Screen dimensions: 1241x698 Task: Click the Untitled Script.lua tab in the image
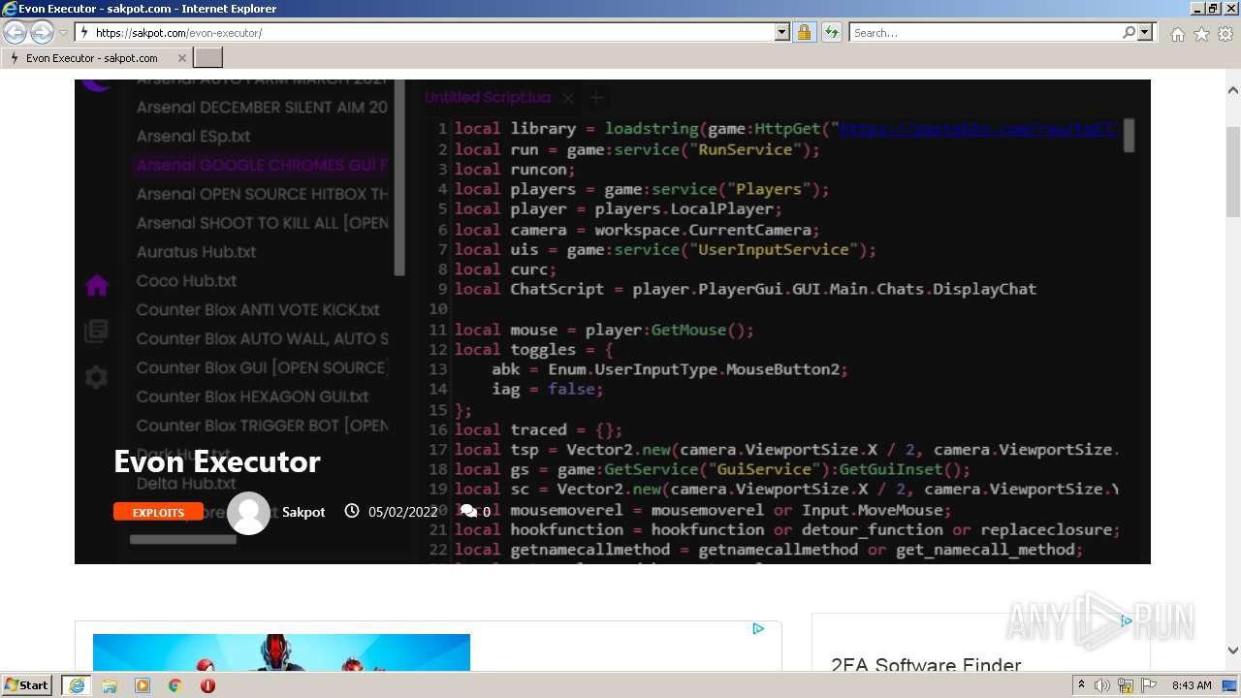click(489, 98)
